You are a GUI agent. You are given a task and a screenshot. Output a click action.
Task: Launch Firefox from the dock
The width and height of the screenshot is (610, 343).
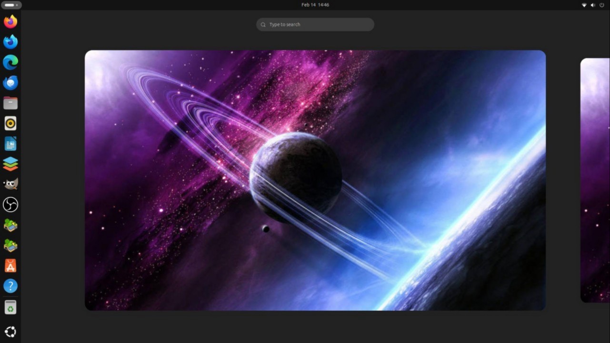coord(10,21)
